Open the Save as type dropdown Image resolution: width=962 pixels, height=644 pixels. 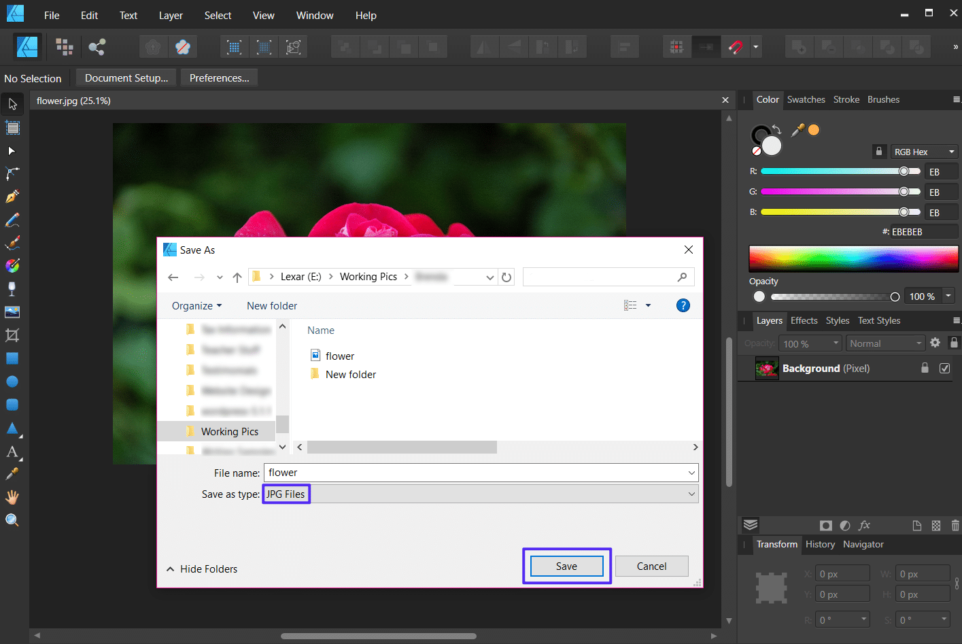691,494
